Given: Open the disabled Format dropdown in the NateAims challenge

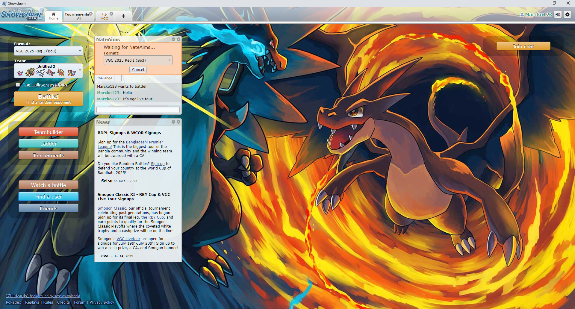Looking at the screenshot, I should click(x=138, y=60).
